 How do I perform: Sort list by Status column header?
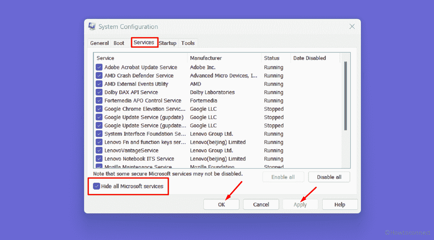coord(276,58)
